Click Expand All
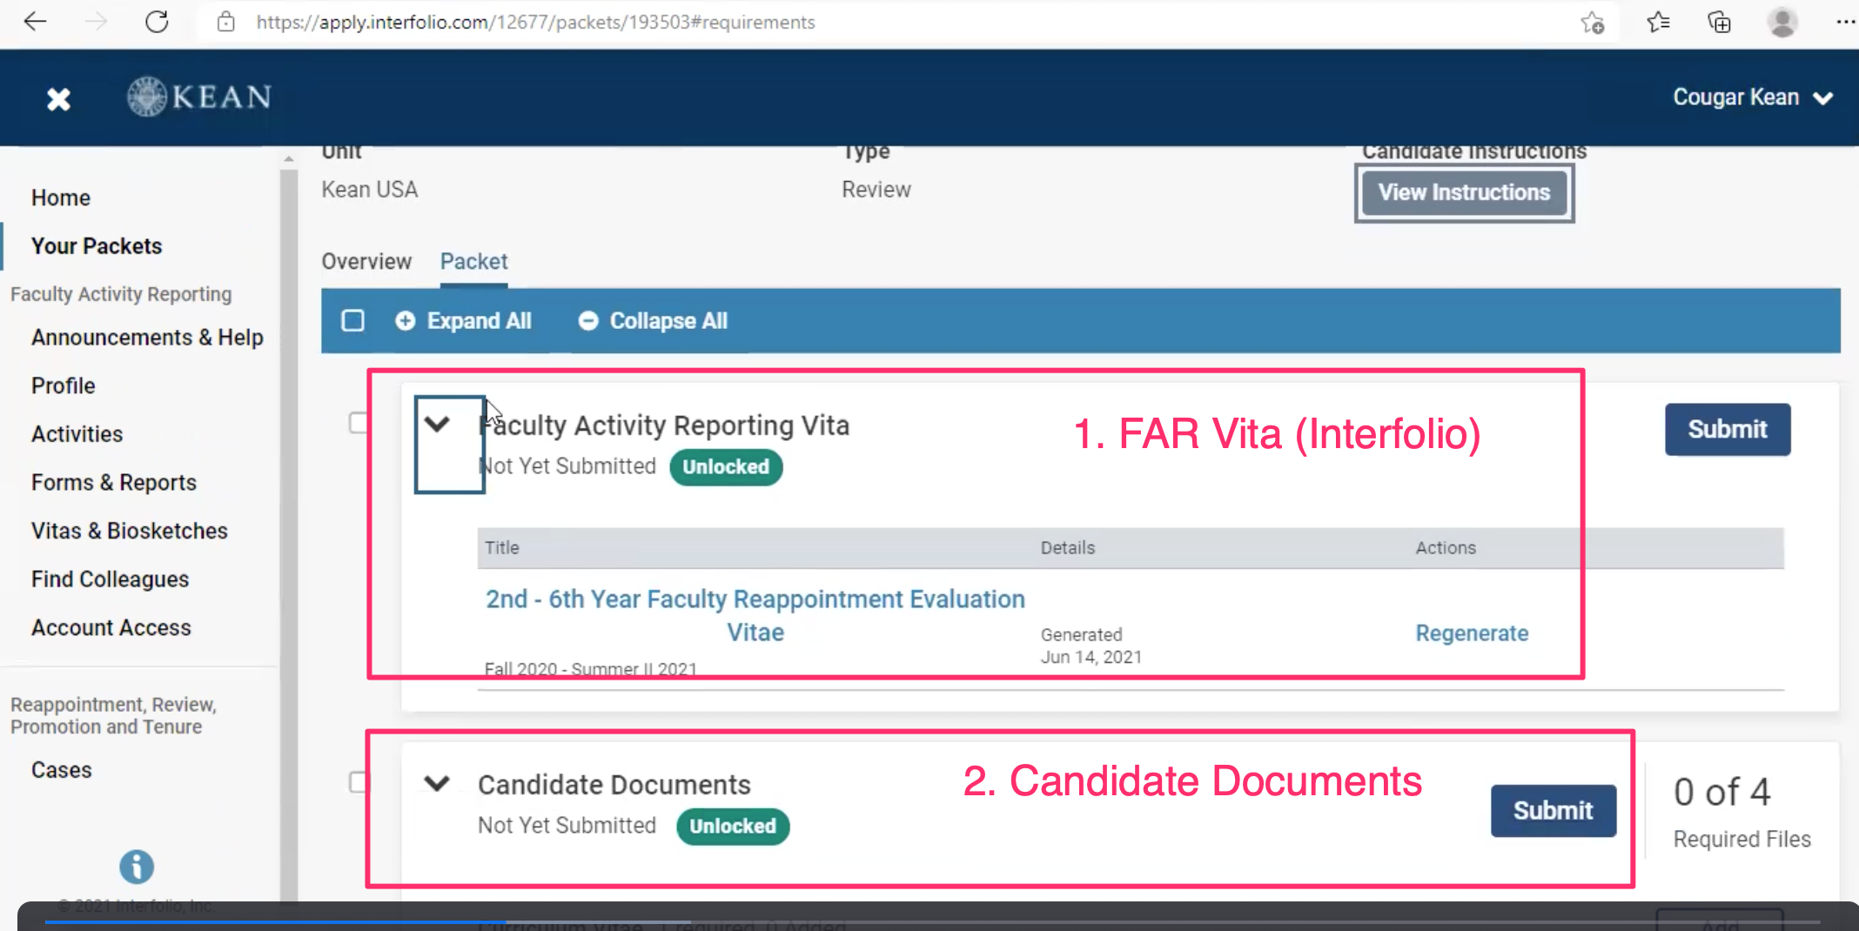Screen dimensions: 1859x931 coord(463,321)
